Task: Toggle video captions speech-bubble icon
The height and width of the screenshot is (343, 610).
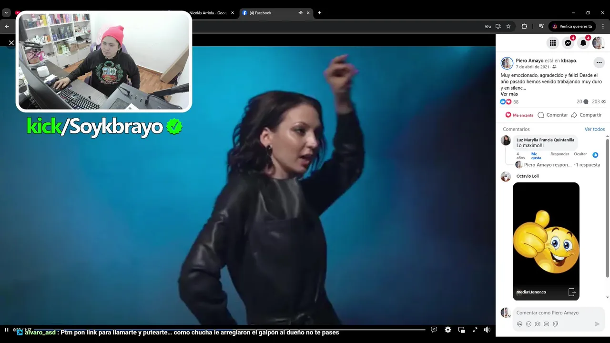Action: 434,330
